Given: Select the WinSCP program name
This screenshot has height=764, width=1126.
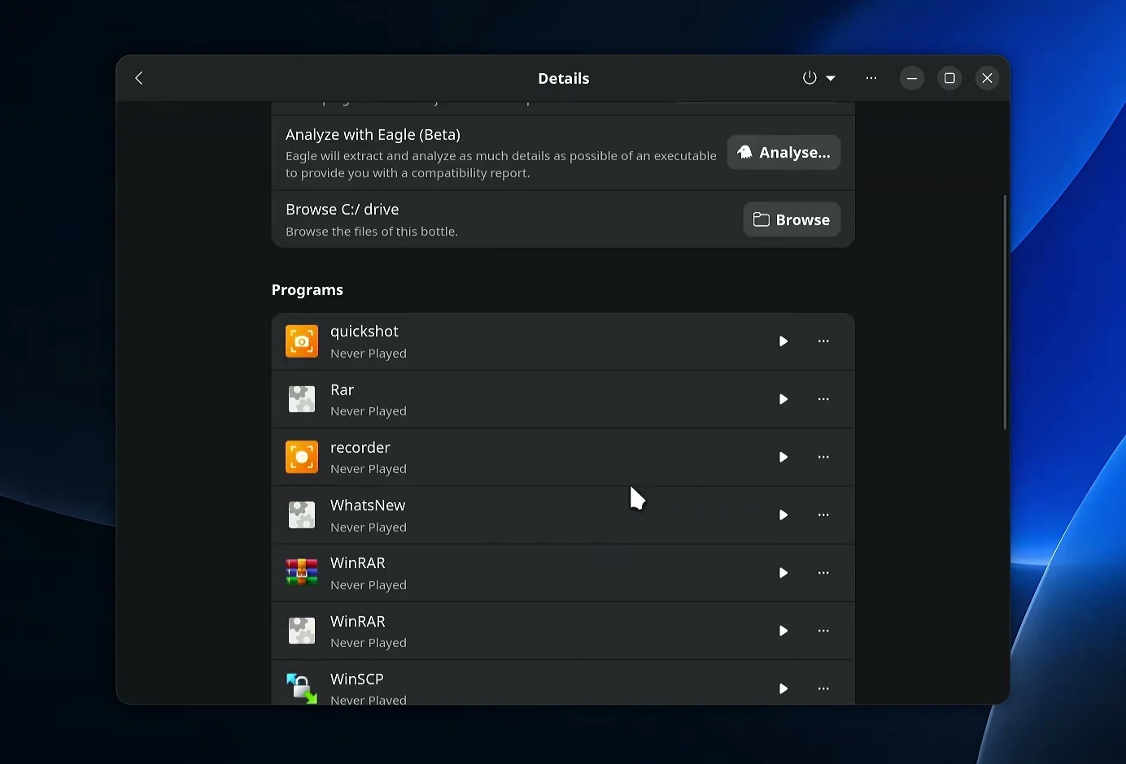Looking at the screenshot, I should click(x=357, y=679).
